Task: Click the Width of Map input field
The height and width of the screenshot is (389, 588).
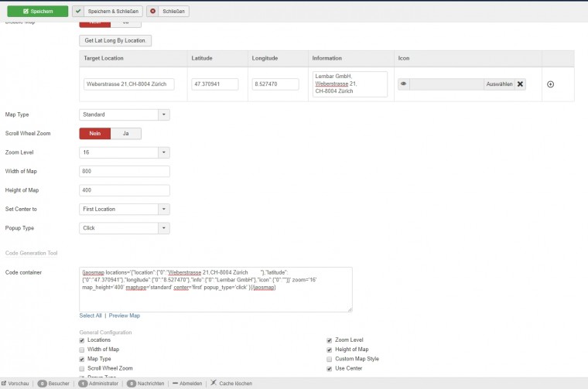Action: [x=124, y=172]
